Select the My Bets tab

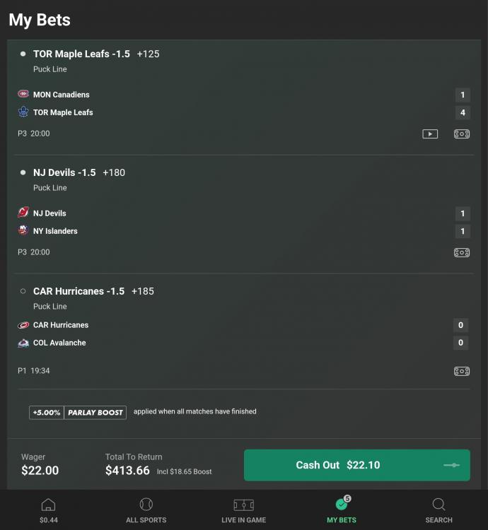coord(342,510)
